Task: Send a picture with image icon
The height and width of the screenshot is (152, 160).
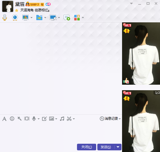Action: (51, 119)
